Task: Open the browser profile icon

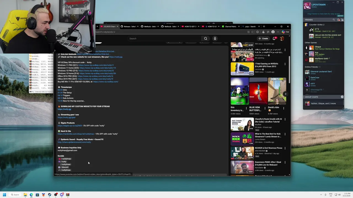Action: (x=273, y=32)
